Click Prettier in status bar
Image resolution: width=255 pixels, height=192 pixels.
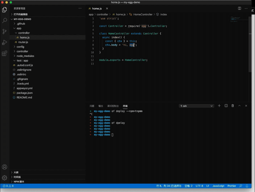click(231, 186)
